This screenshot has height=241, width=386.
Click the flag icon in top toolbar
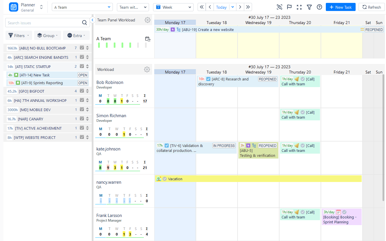289,7
